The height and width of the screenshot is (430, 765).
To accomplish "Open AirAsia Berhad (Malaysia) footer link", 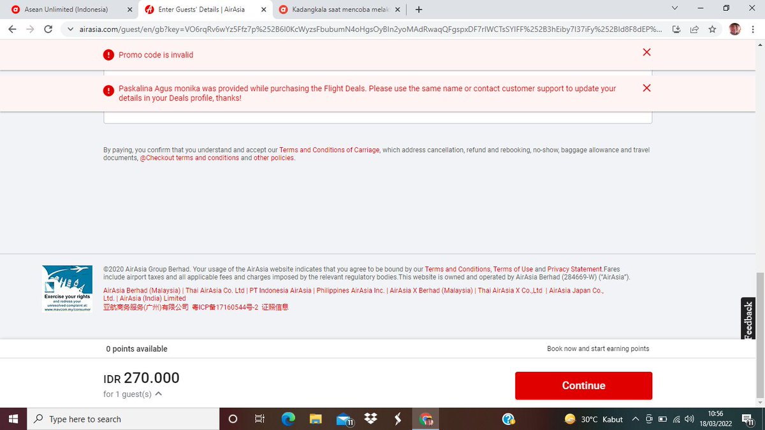I will pyautogui.click(x=142, y=290).
